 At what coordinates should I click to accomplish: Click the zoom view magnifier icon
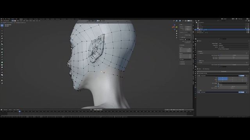click(177, 31)
